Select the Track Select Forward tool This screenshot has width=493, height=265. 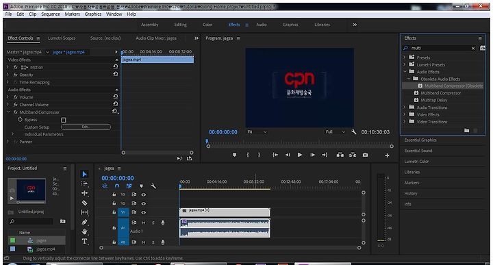(x=84, y=184)
